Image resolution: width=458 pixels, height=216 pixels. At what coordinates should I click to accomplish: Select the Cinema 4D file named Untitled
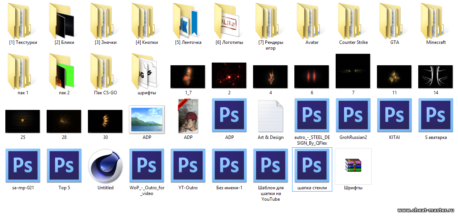pyautogui.click(x=106, y=166)
